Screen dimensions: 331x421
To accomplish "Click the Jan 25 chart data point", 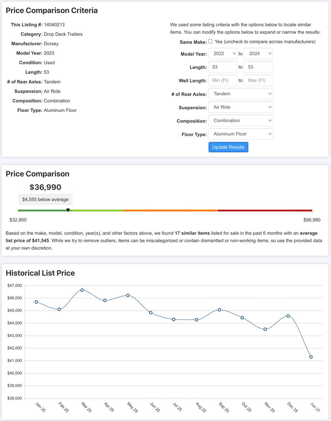I will click(x=36, y=302).
